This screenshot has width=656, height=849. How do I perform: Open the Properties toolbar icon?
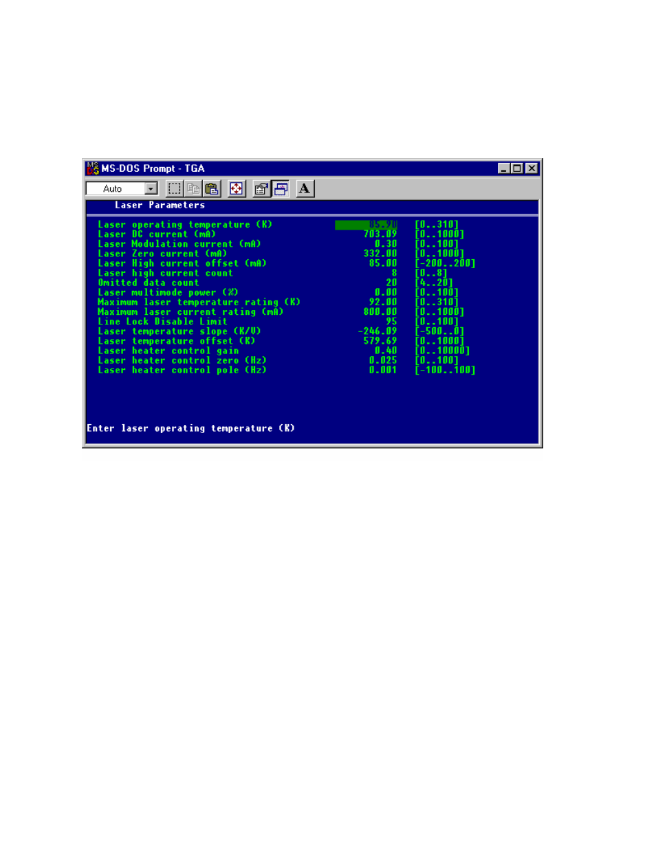tap(261, 188)
